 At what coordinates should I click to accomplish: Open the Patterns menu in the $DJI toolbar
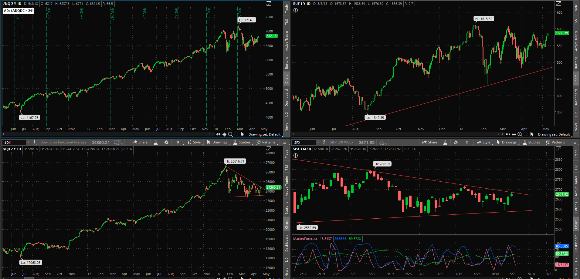click(266, 142)
